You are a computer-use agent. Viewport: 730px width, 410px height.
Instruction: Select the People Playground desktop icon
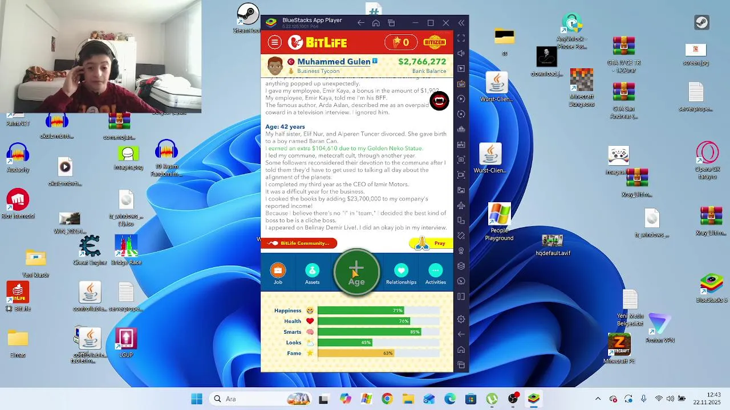[x=499, y=222]
